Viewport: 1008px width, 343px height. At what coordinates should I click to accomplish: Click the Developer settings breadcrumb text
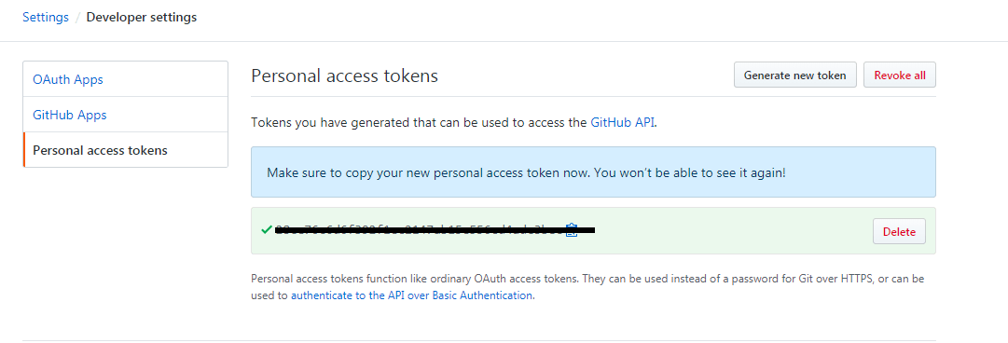[142, 18]
